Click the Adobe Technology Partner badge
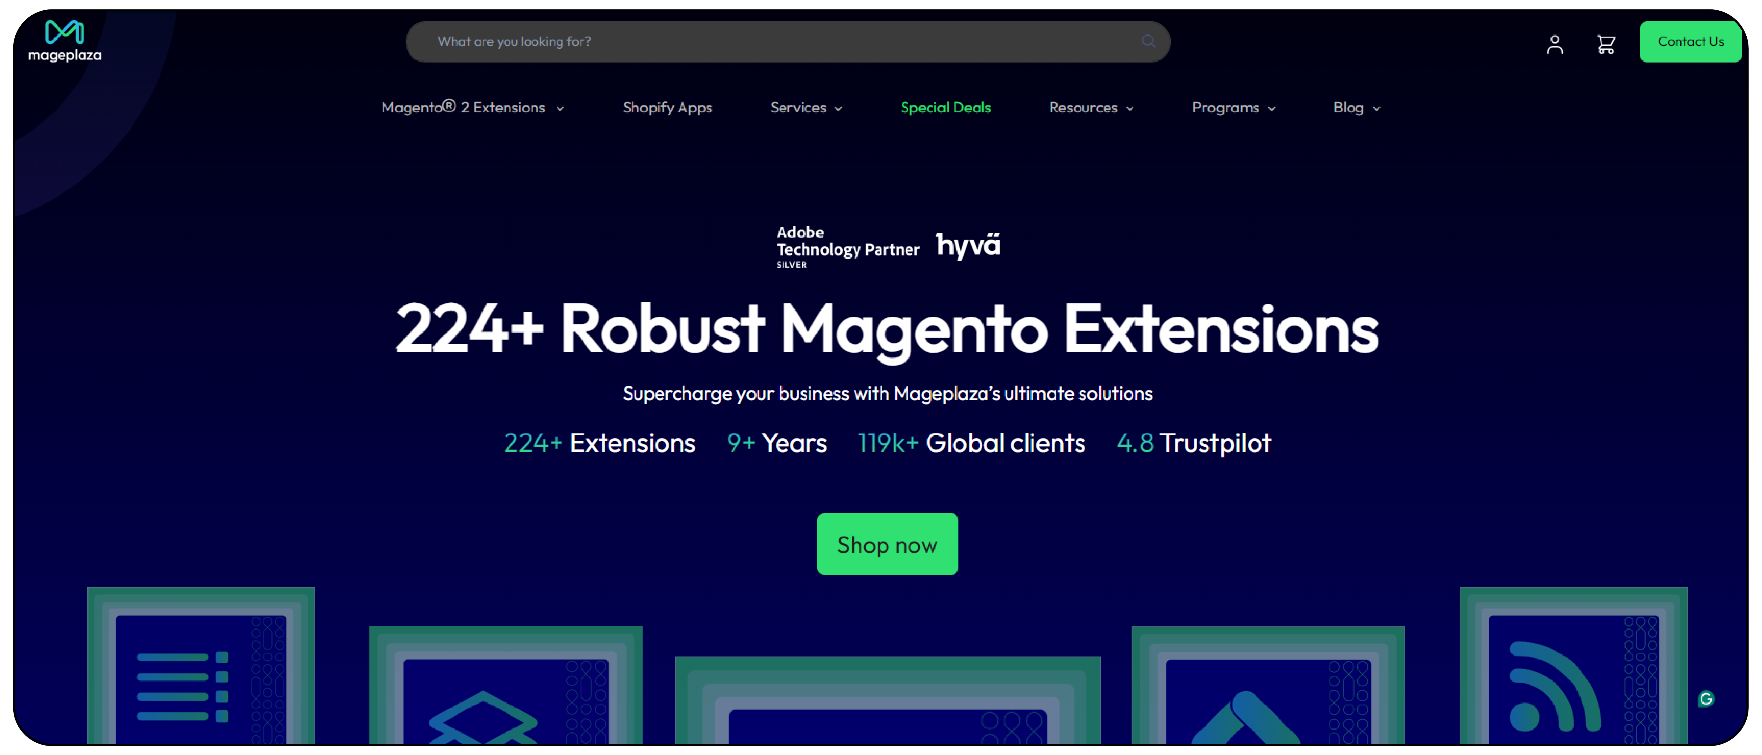The image size is (1762, 755). click(x=848, y=247)
